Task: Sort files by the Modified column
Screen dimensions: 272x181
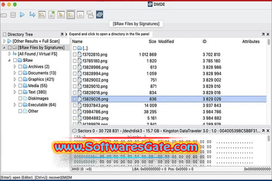Action: pos(166,41)
